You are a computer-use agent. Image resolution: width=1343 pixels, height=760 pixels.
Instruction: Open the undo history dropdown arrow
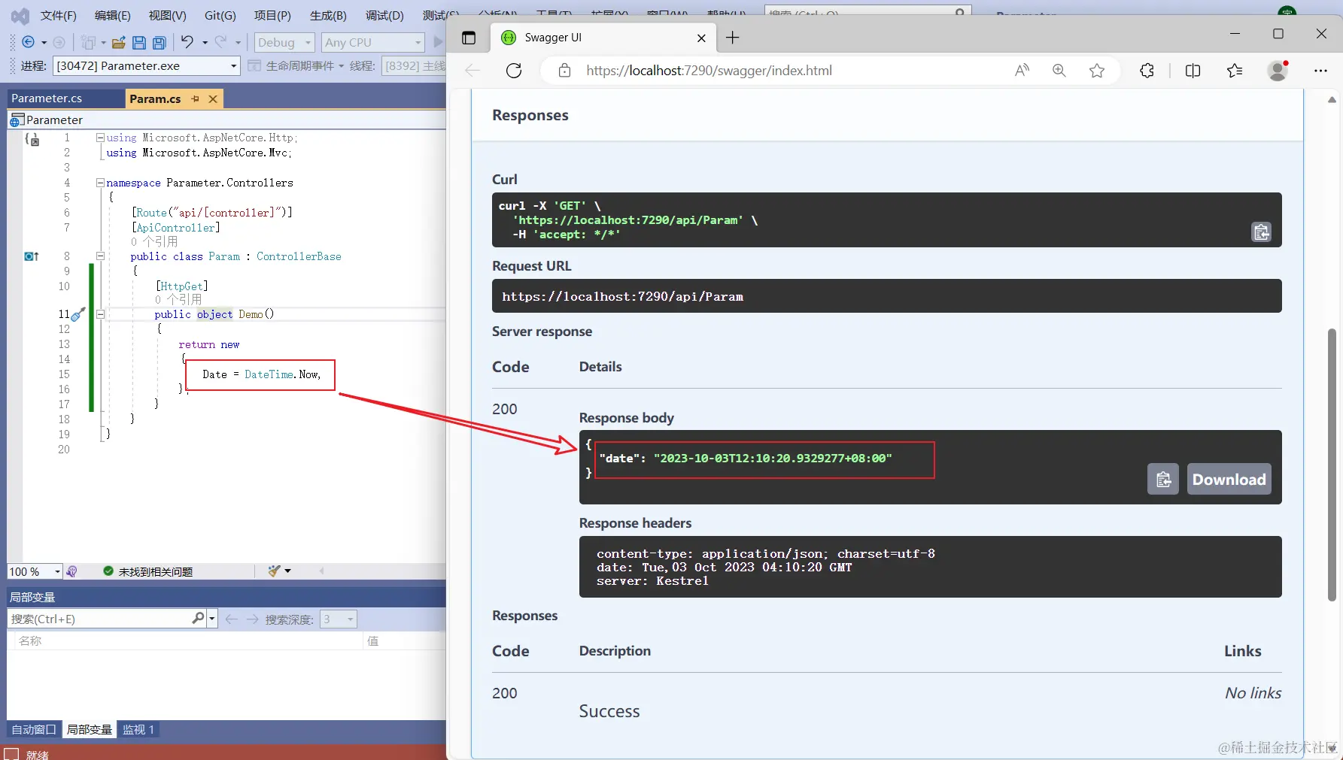pyautogui.click(x=205, y=43)
